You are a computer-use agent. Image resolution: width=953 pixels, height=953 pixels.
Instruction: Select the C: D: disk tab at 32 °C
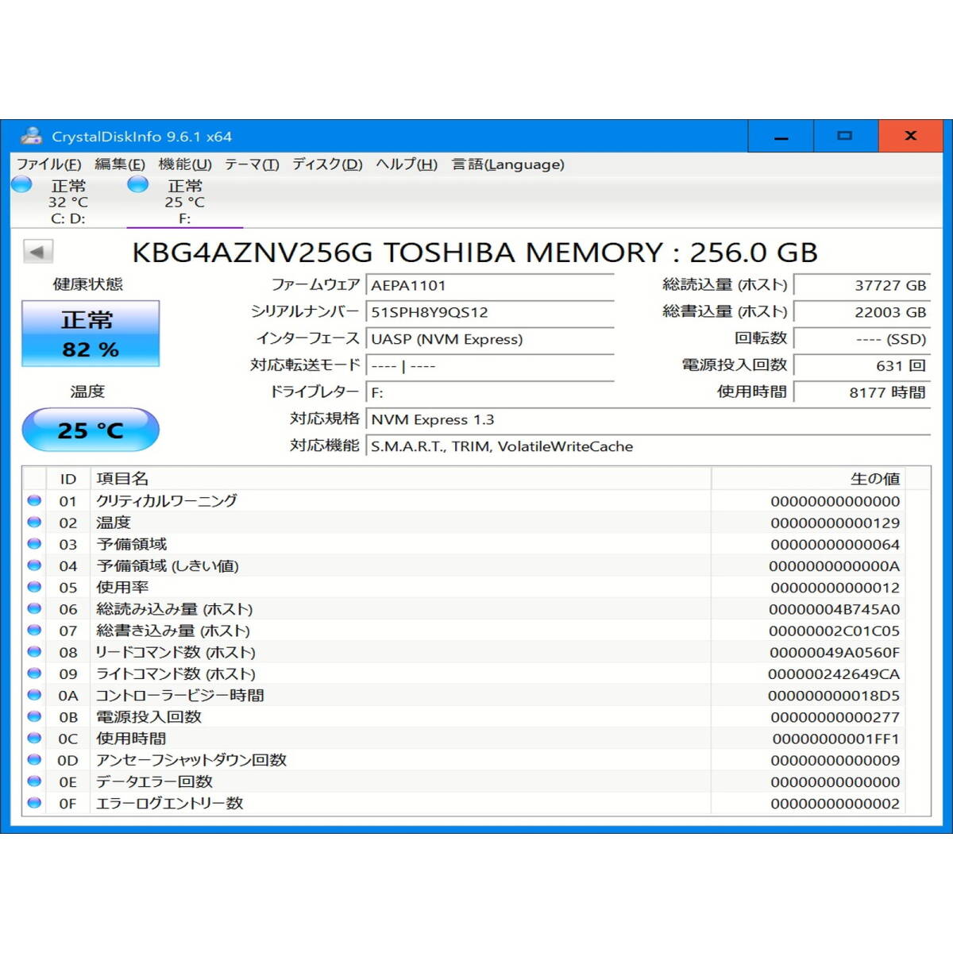(x=68, y=202)
